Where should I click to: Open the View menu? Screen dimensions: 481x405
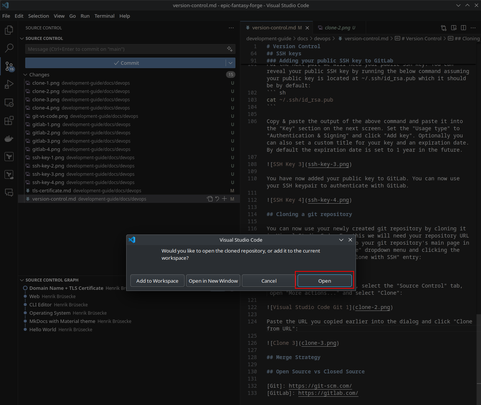click(x=59, y=16)
